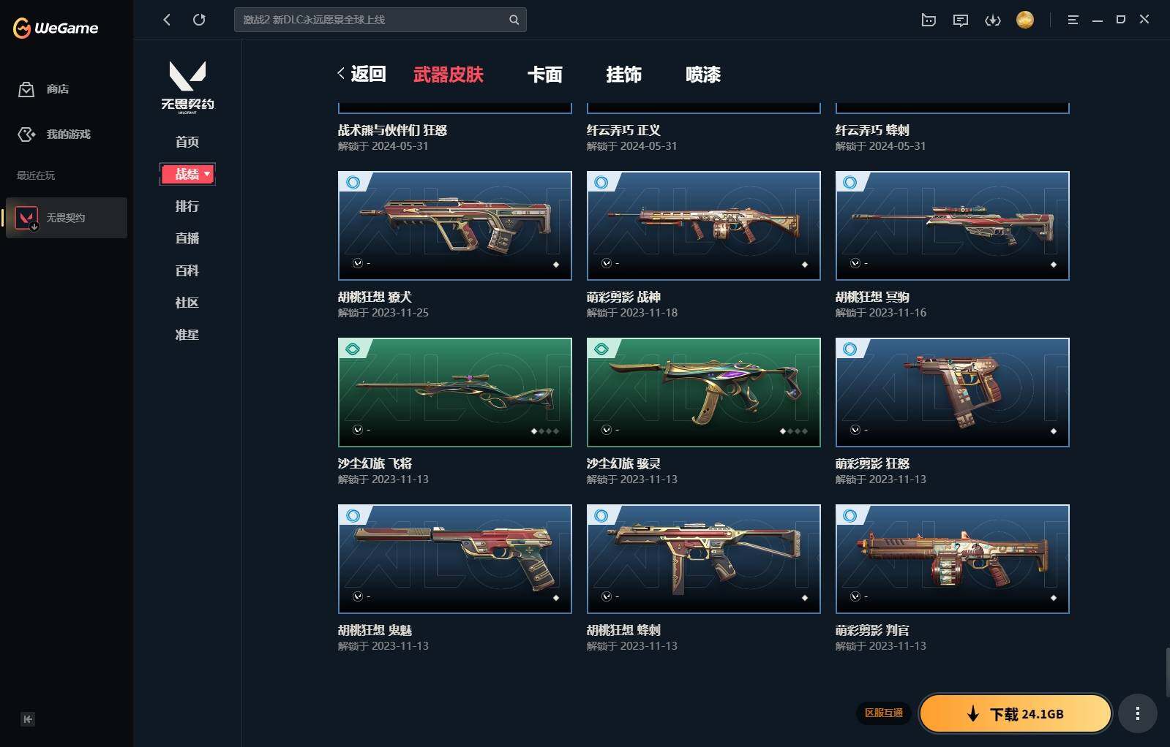Click the rarity icon on 萌彩剪影 狂怒
This screenshot has width=1170, height=747.
850,349
